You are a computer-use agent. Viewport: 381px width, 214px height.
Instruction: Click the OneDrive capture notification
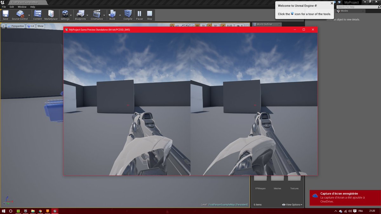(x=345, y=198)
